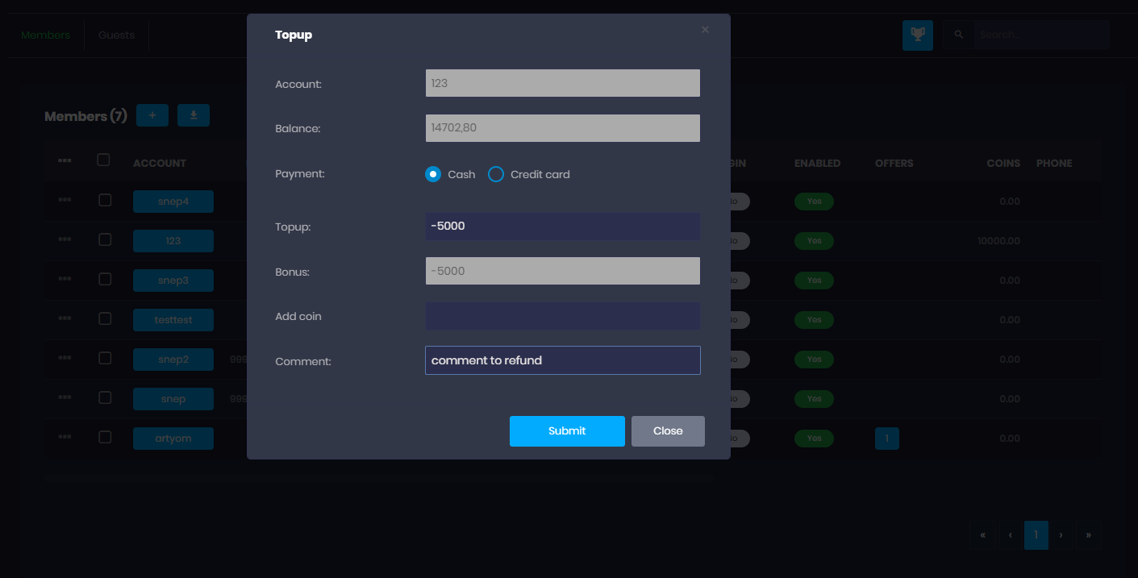Screen dimensions: 1138x578
Task: Click the Topup amount field
Action: [562, 227]
